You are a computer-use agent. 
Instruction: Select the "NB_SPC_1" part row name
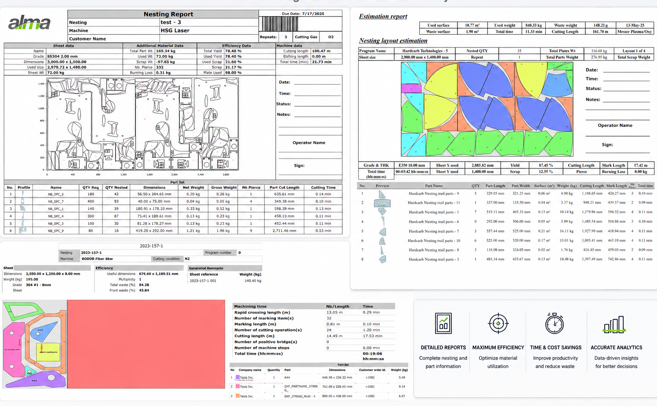pyautogui.click(x=56, y=208)
